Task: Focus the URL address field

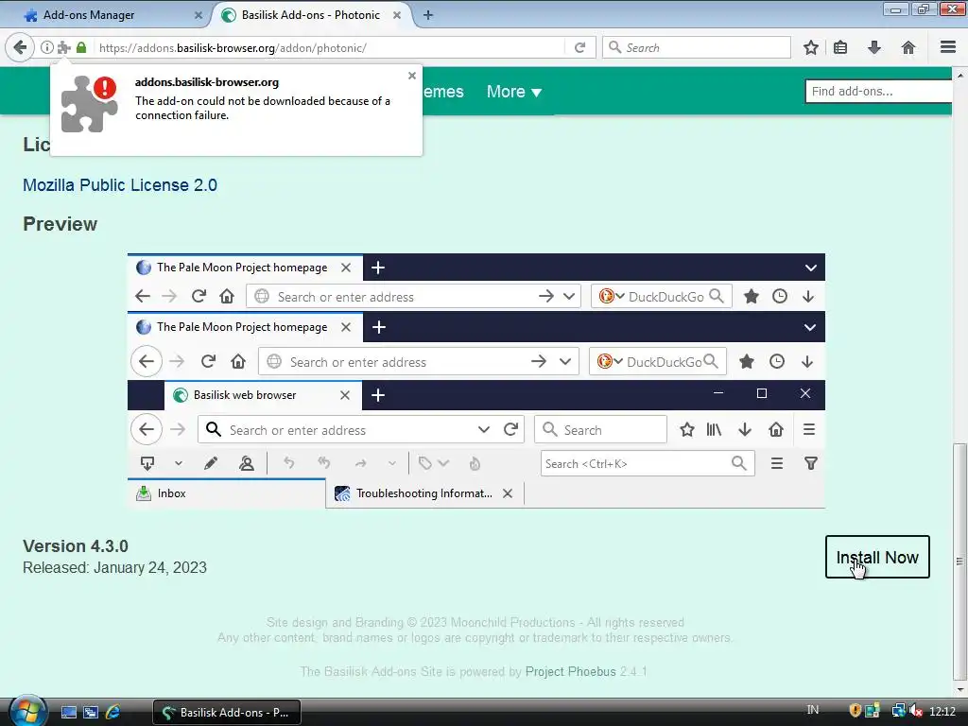Action: click(330, 47)
